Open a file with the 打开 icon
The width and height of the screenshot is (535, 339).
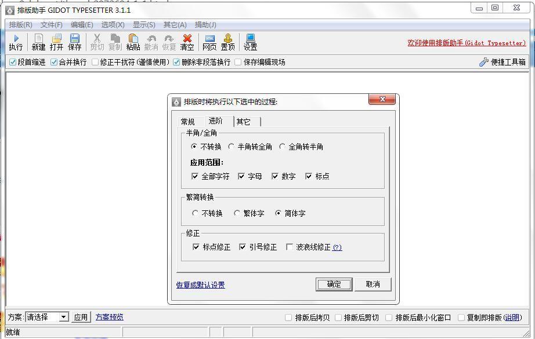tap(57, 42)
